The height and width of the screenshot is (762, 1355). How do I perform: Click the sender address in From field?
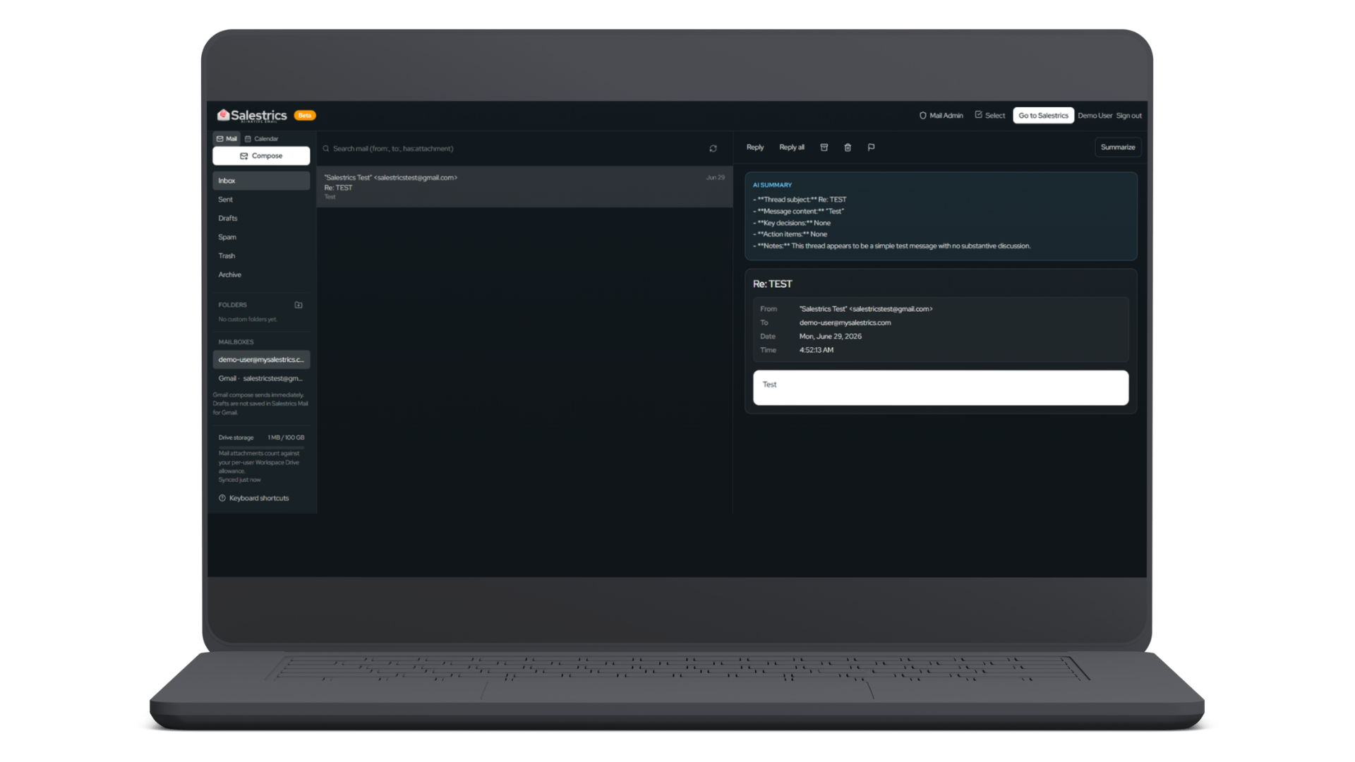[x=866, y=309]
